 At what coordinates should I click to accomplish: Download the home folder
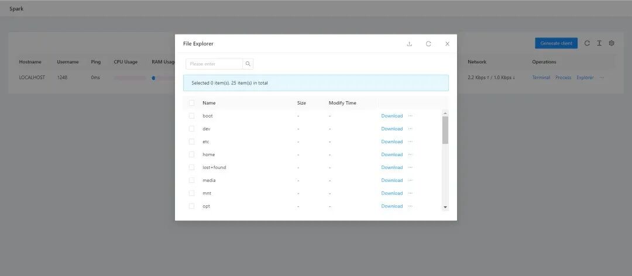point(391,154)
